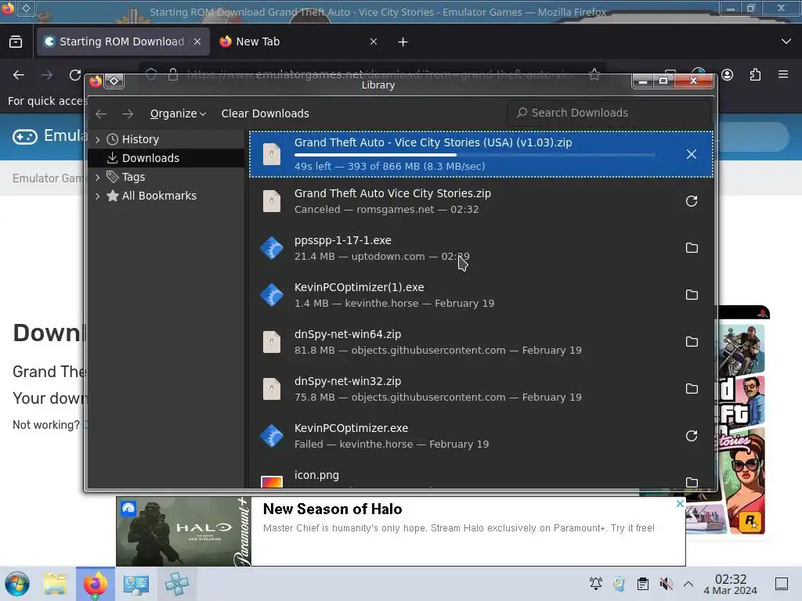Click the Halo ad thumbnail image

183,531
